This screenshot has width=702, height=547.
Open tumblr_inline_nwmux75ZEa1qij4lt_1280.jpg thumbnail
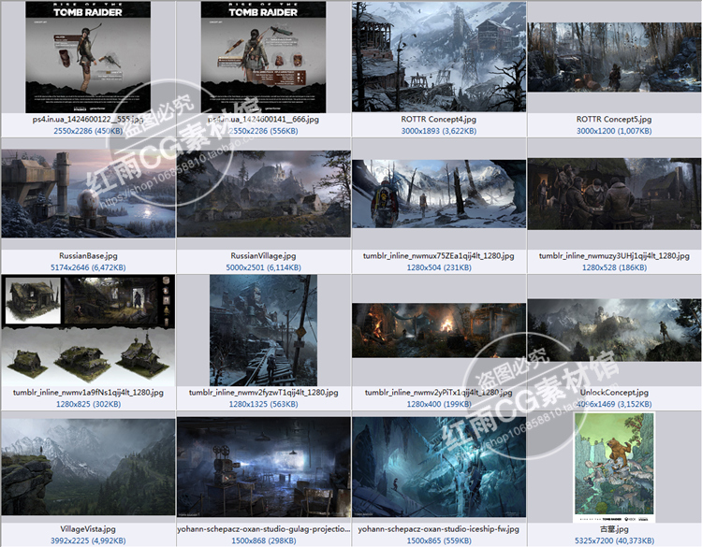pyautogui.click(x=439, y=194)
